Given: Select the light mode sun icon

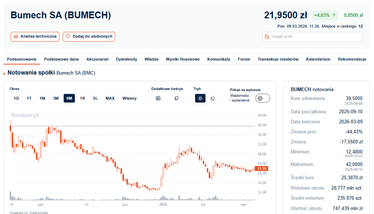Looking at the screenshot, I should (200, 98).
